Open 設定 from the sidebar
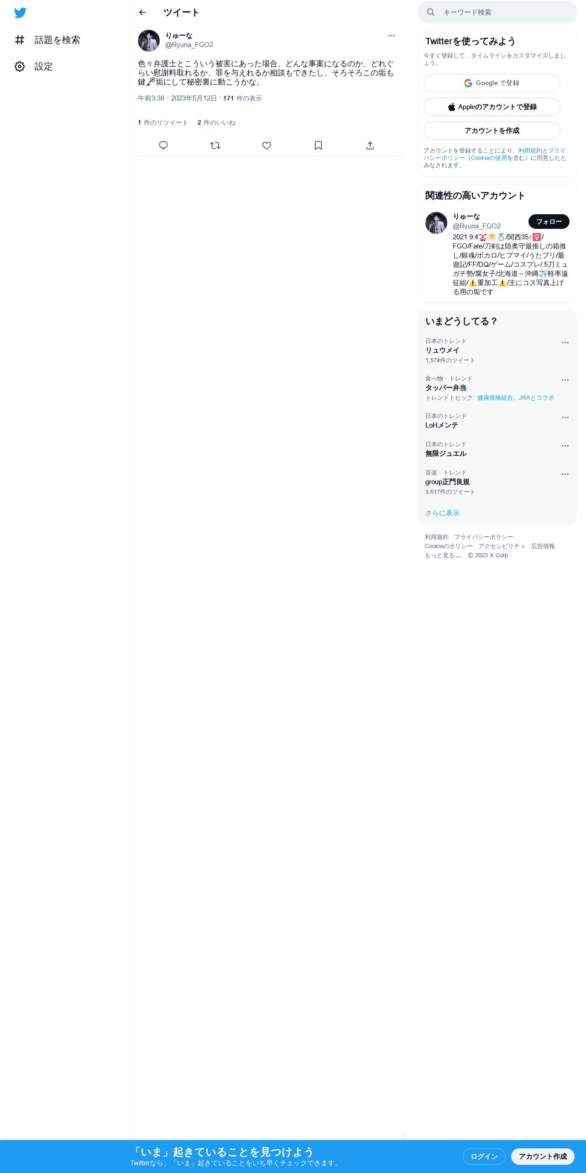This screenshot has height=1173, width=586. (34, 67)
